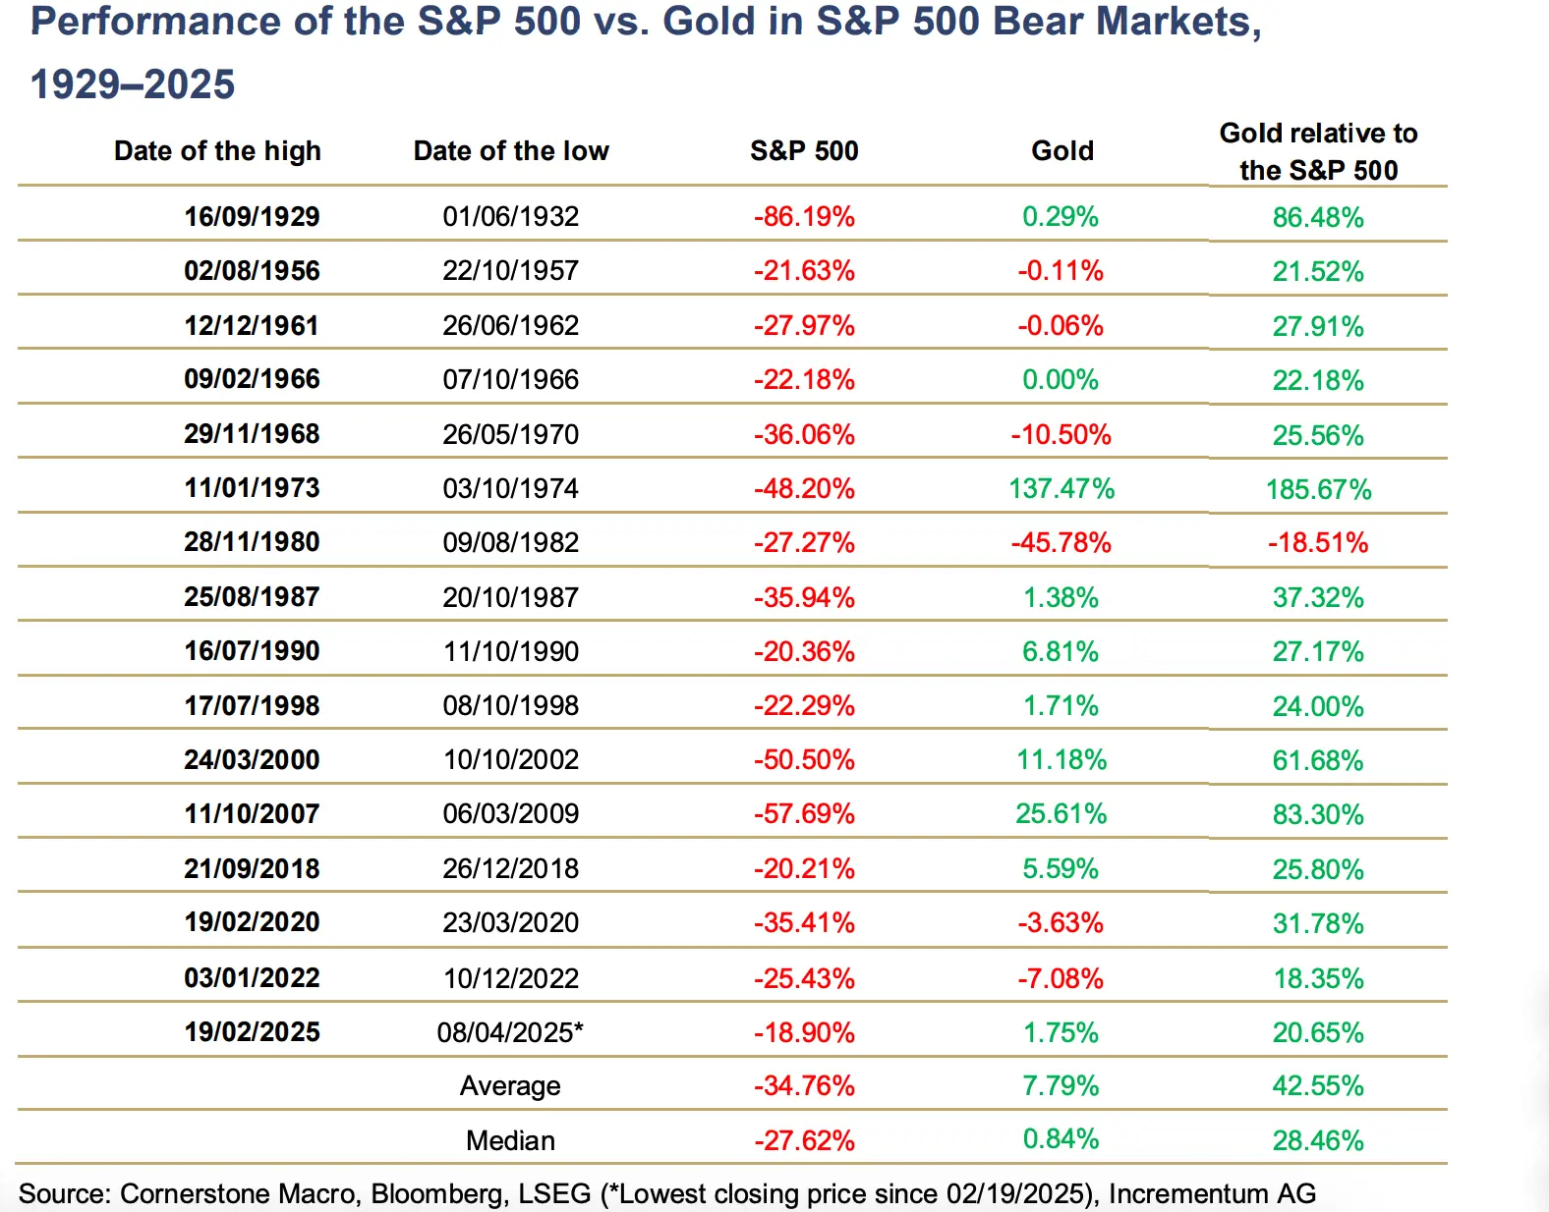Click the 08/04/2025* low date cell
The width and height of the screenshot is (1549, 1212).
point(511,1032)
